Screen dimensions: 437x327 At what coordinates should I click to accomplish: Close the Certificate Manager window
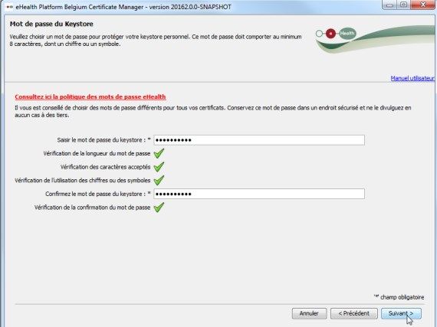[422, 5]
